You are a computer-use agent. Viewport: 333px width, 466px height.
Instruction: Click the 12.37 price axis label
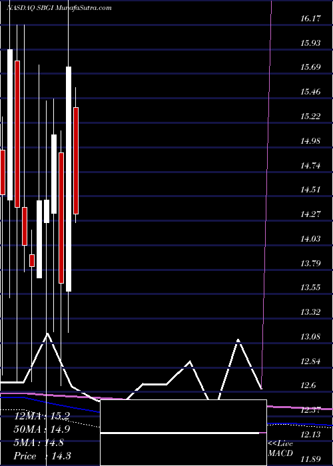click(310, 410)
